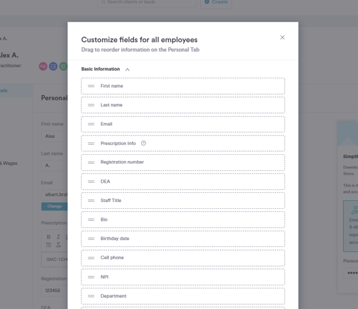Viewport: 358px width, 309px height.
Task: Click the drag handle beside Staff Title
Action: (91, 201)
